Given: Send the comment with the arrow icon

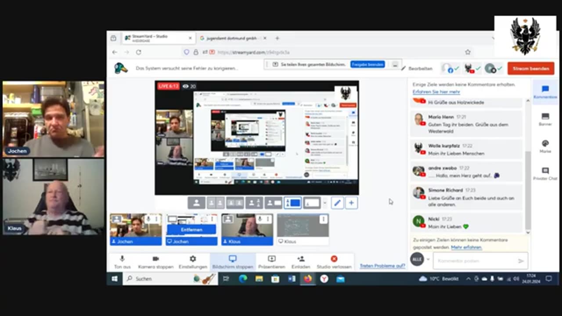Looking at the screenshot, I should [x=521, y=261].
